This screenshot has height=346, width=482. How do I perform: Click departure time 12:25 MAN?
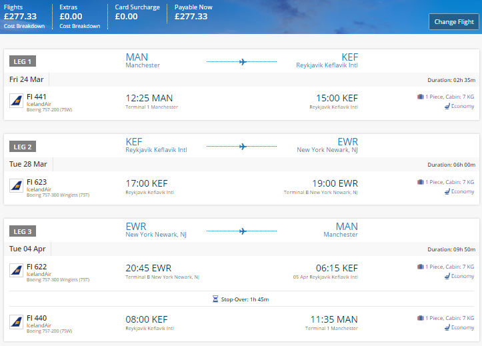click(149, 98)
